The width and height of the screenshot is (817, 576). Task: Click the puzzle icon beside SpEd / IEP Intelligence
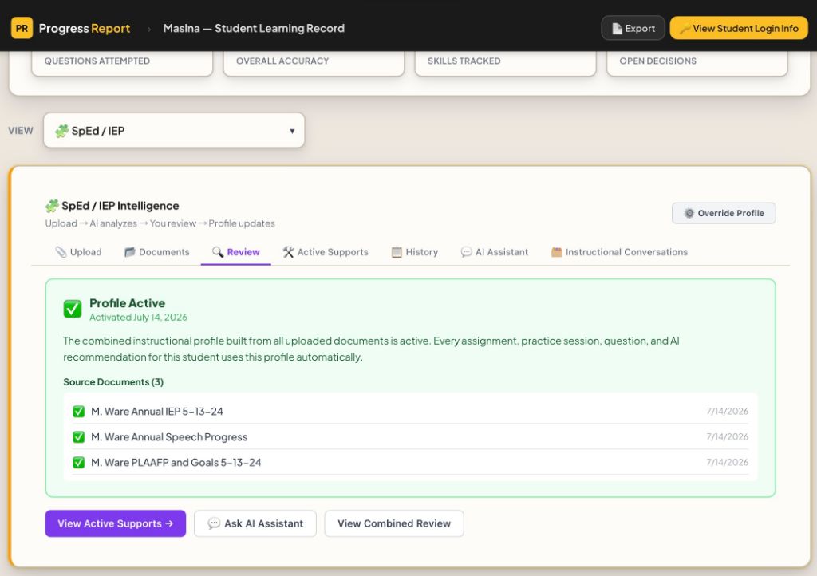[52, 207]
